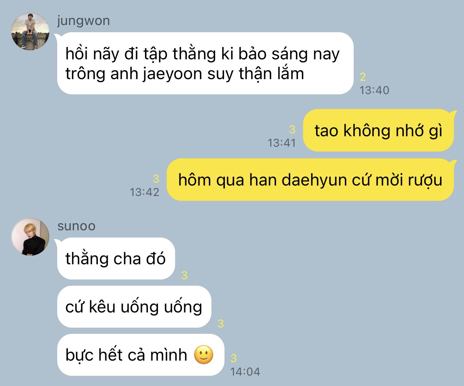Screen dimensions: 464x386
Task: Select the message 'bực hết cả mình'
Action: pos(140,355)
